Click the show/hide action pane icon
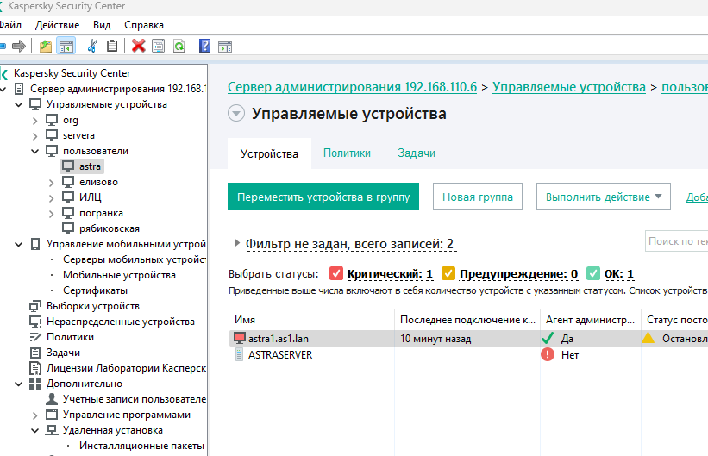Screen dimensions: 708x456 225,46
